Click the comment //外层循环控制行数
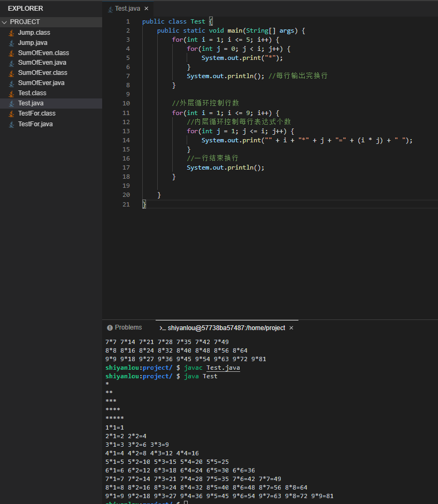Screen dimensions: 438x504 (x=205, y=103)
